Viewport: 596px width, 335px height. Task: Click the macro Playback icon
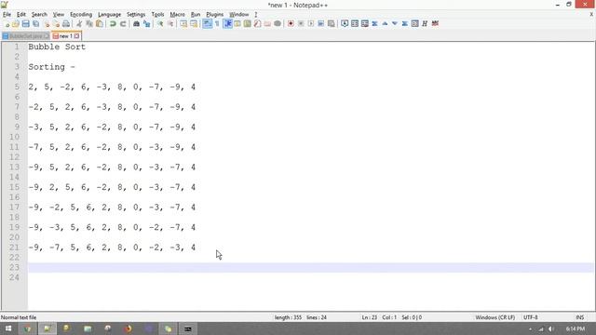pos(311,24)
